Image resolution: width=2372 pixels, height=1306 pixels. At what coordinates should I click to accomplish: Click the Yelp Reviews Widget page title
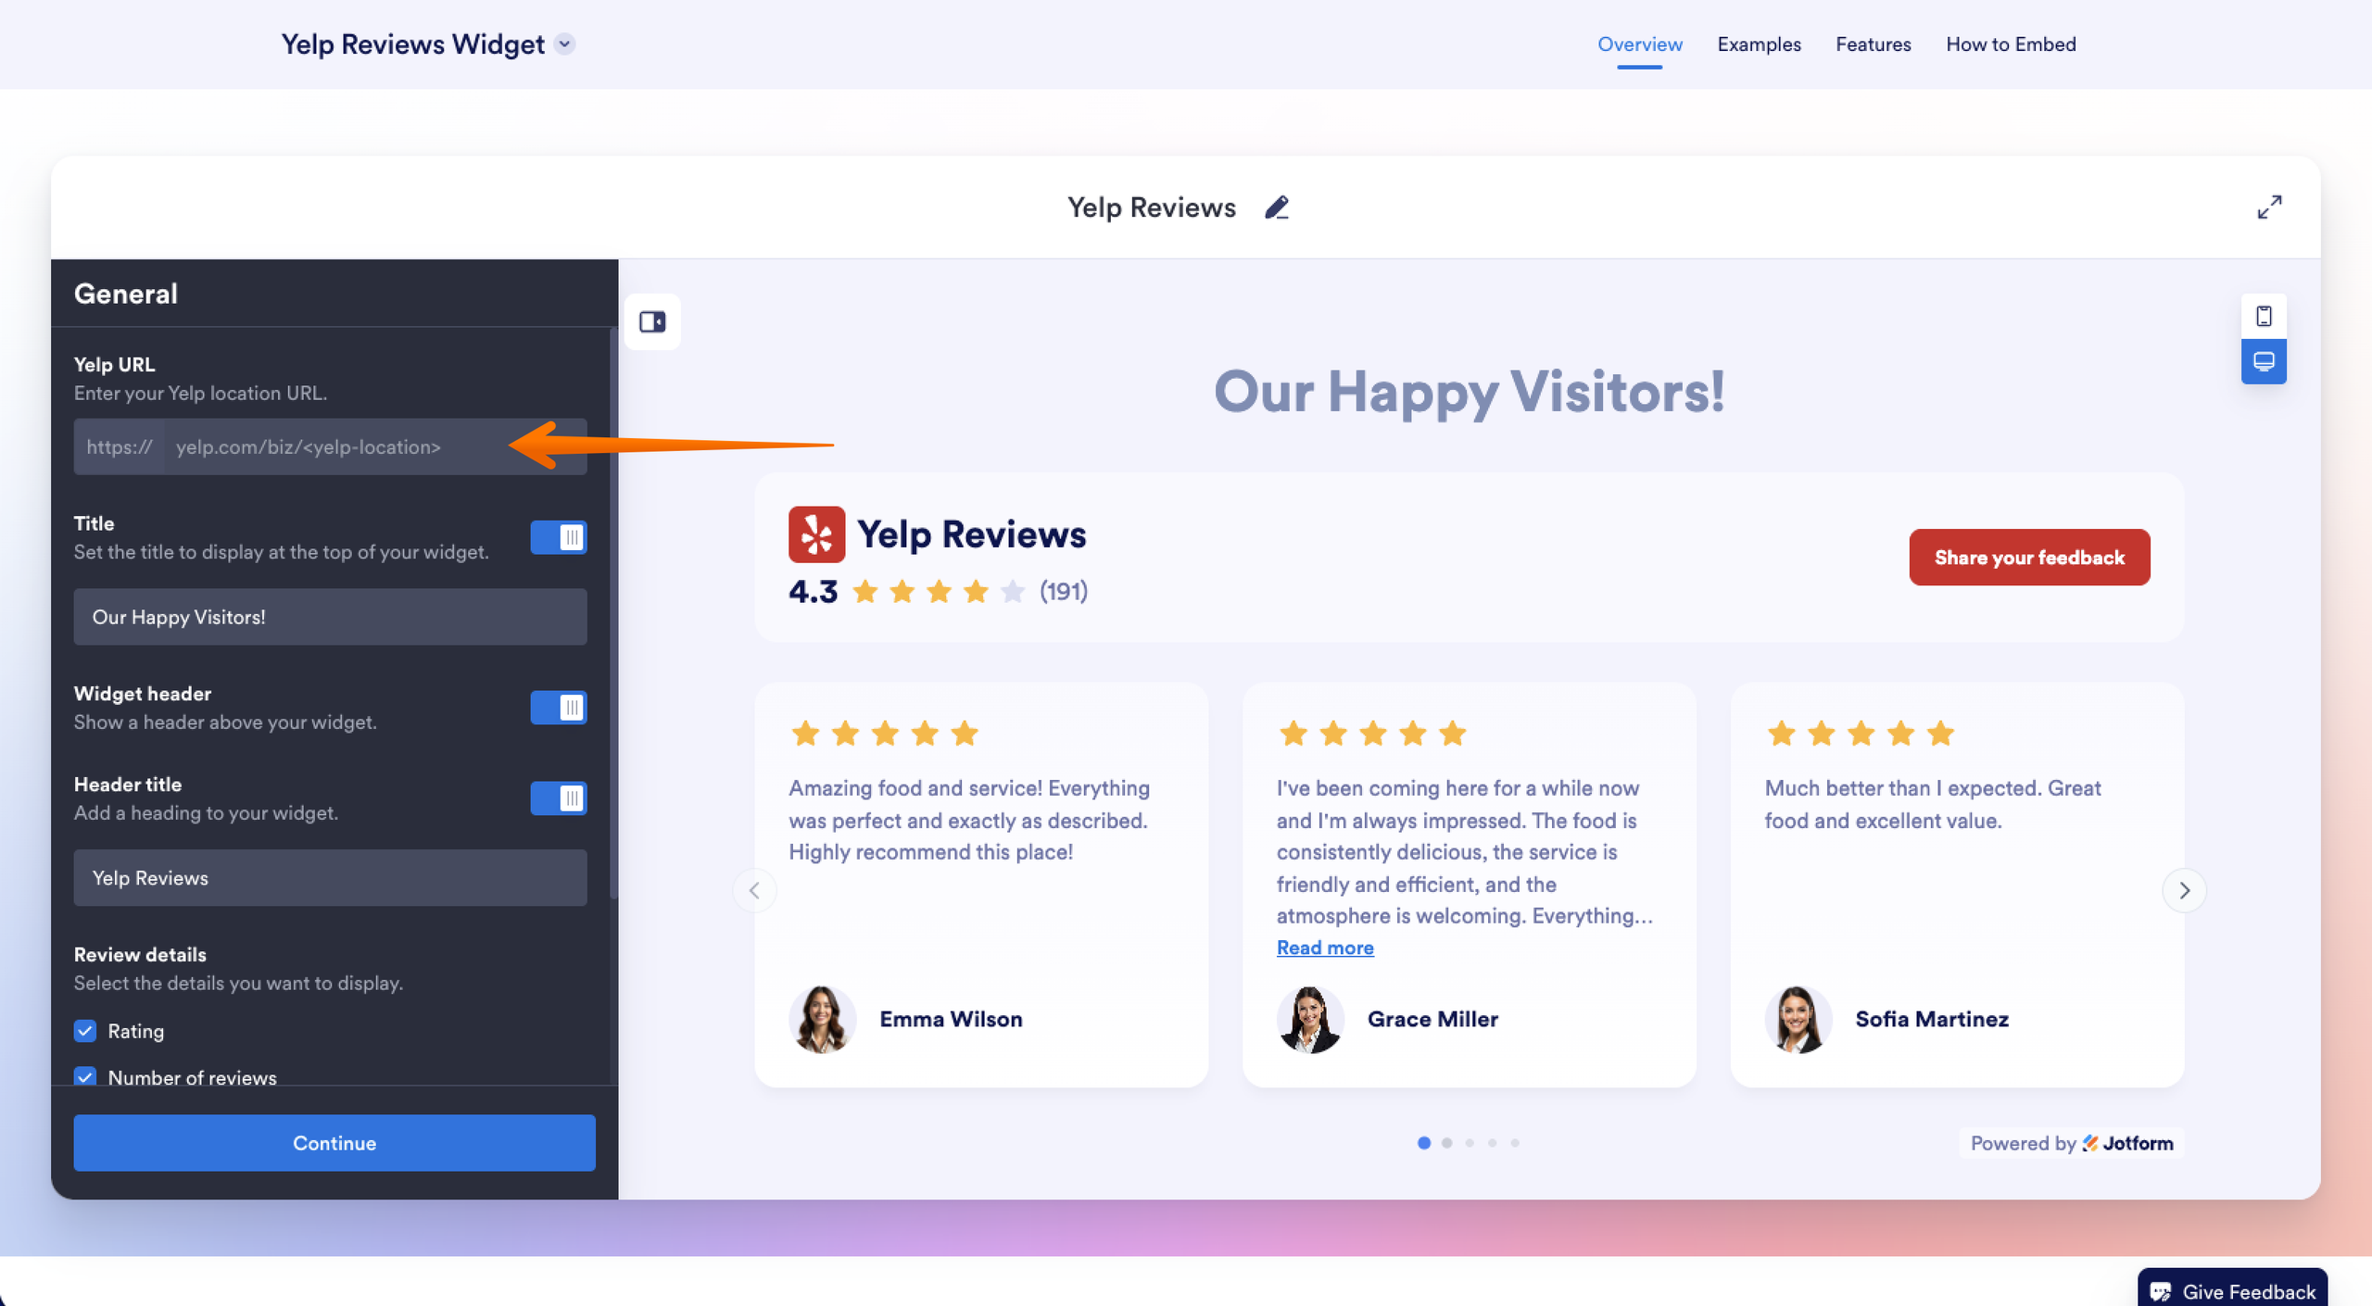(x=412, y=44)
